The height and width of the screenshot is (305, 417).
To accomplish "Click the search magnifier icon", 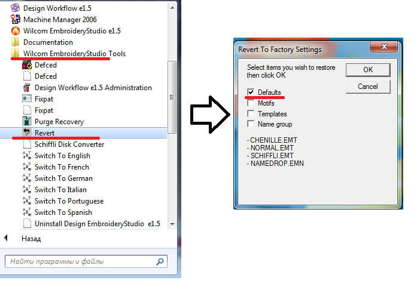I will 160,261.
